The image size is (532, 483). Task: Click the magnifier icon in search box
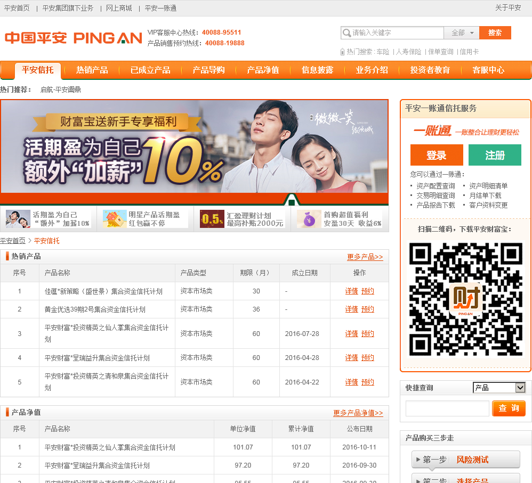point(346,33)
